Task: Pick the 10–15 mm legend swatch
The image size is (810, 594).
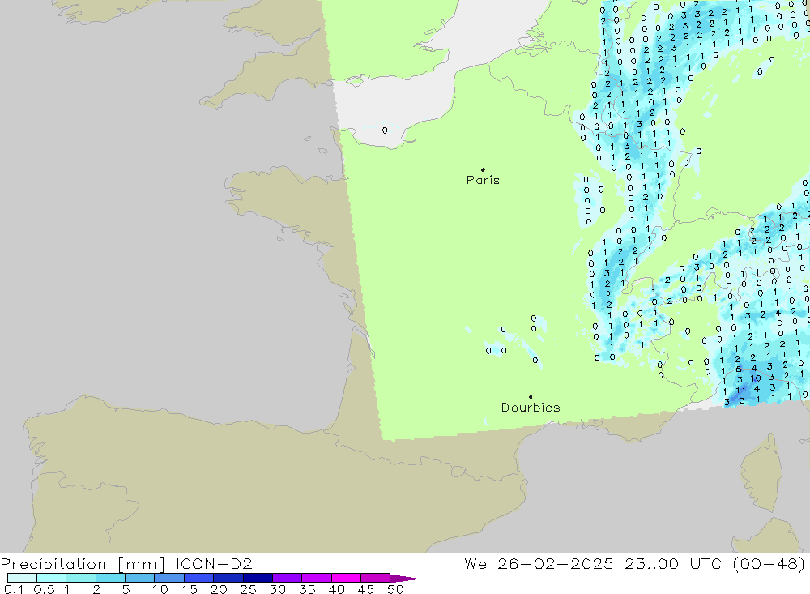Action: click(169, 578)
